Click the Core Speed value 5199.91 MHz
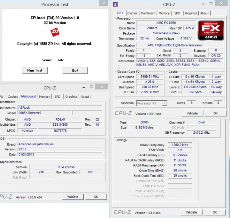230x218 pixels. (150, 77)
